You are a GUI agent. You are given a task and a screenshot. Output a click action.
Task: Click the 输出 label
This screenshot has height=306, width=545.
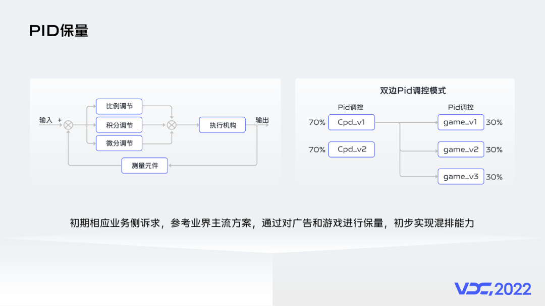tap(262, 120)
